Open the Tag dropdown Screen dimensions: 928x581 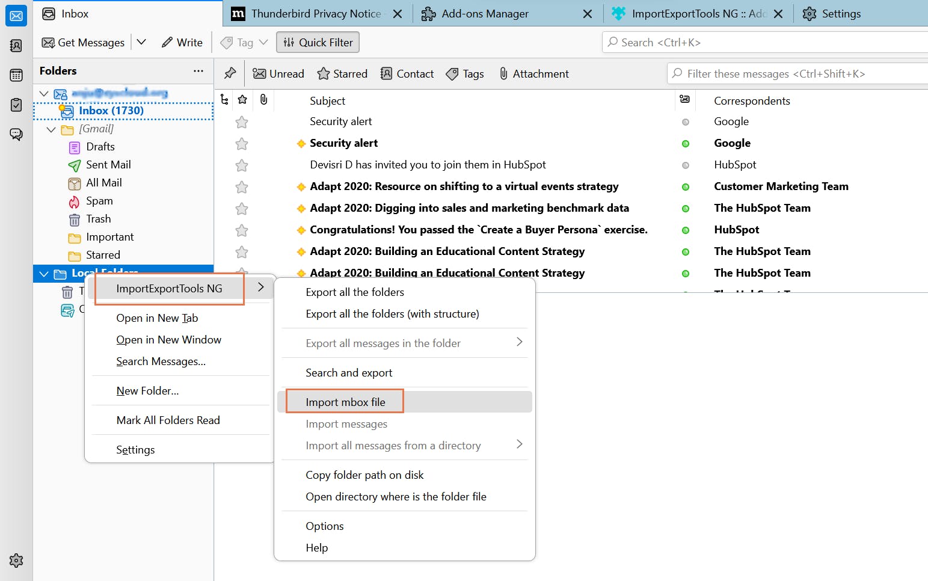pos(244,43)
